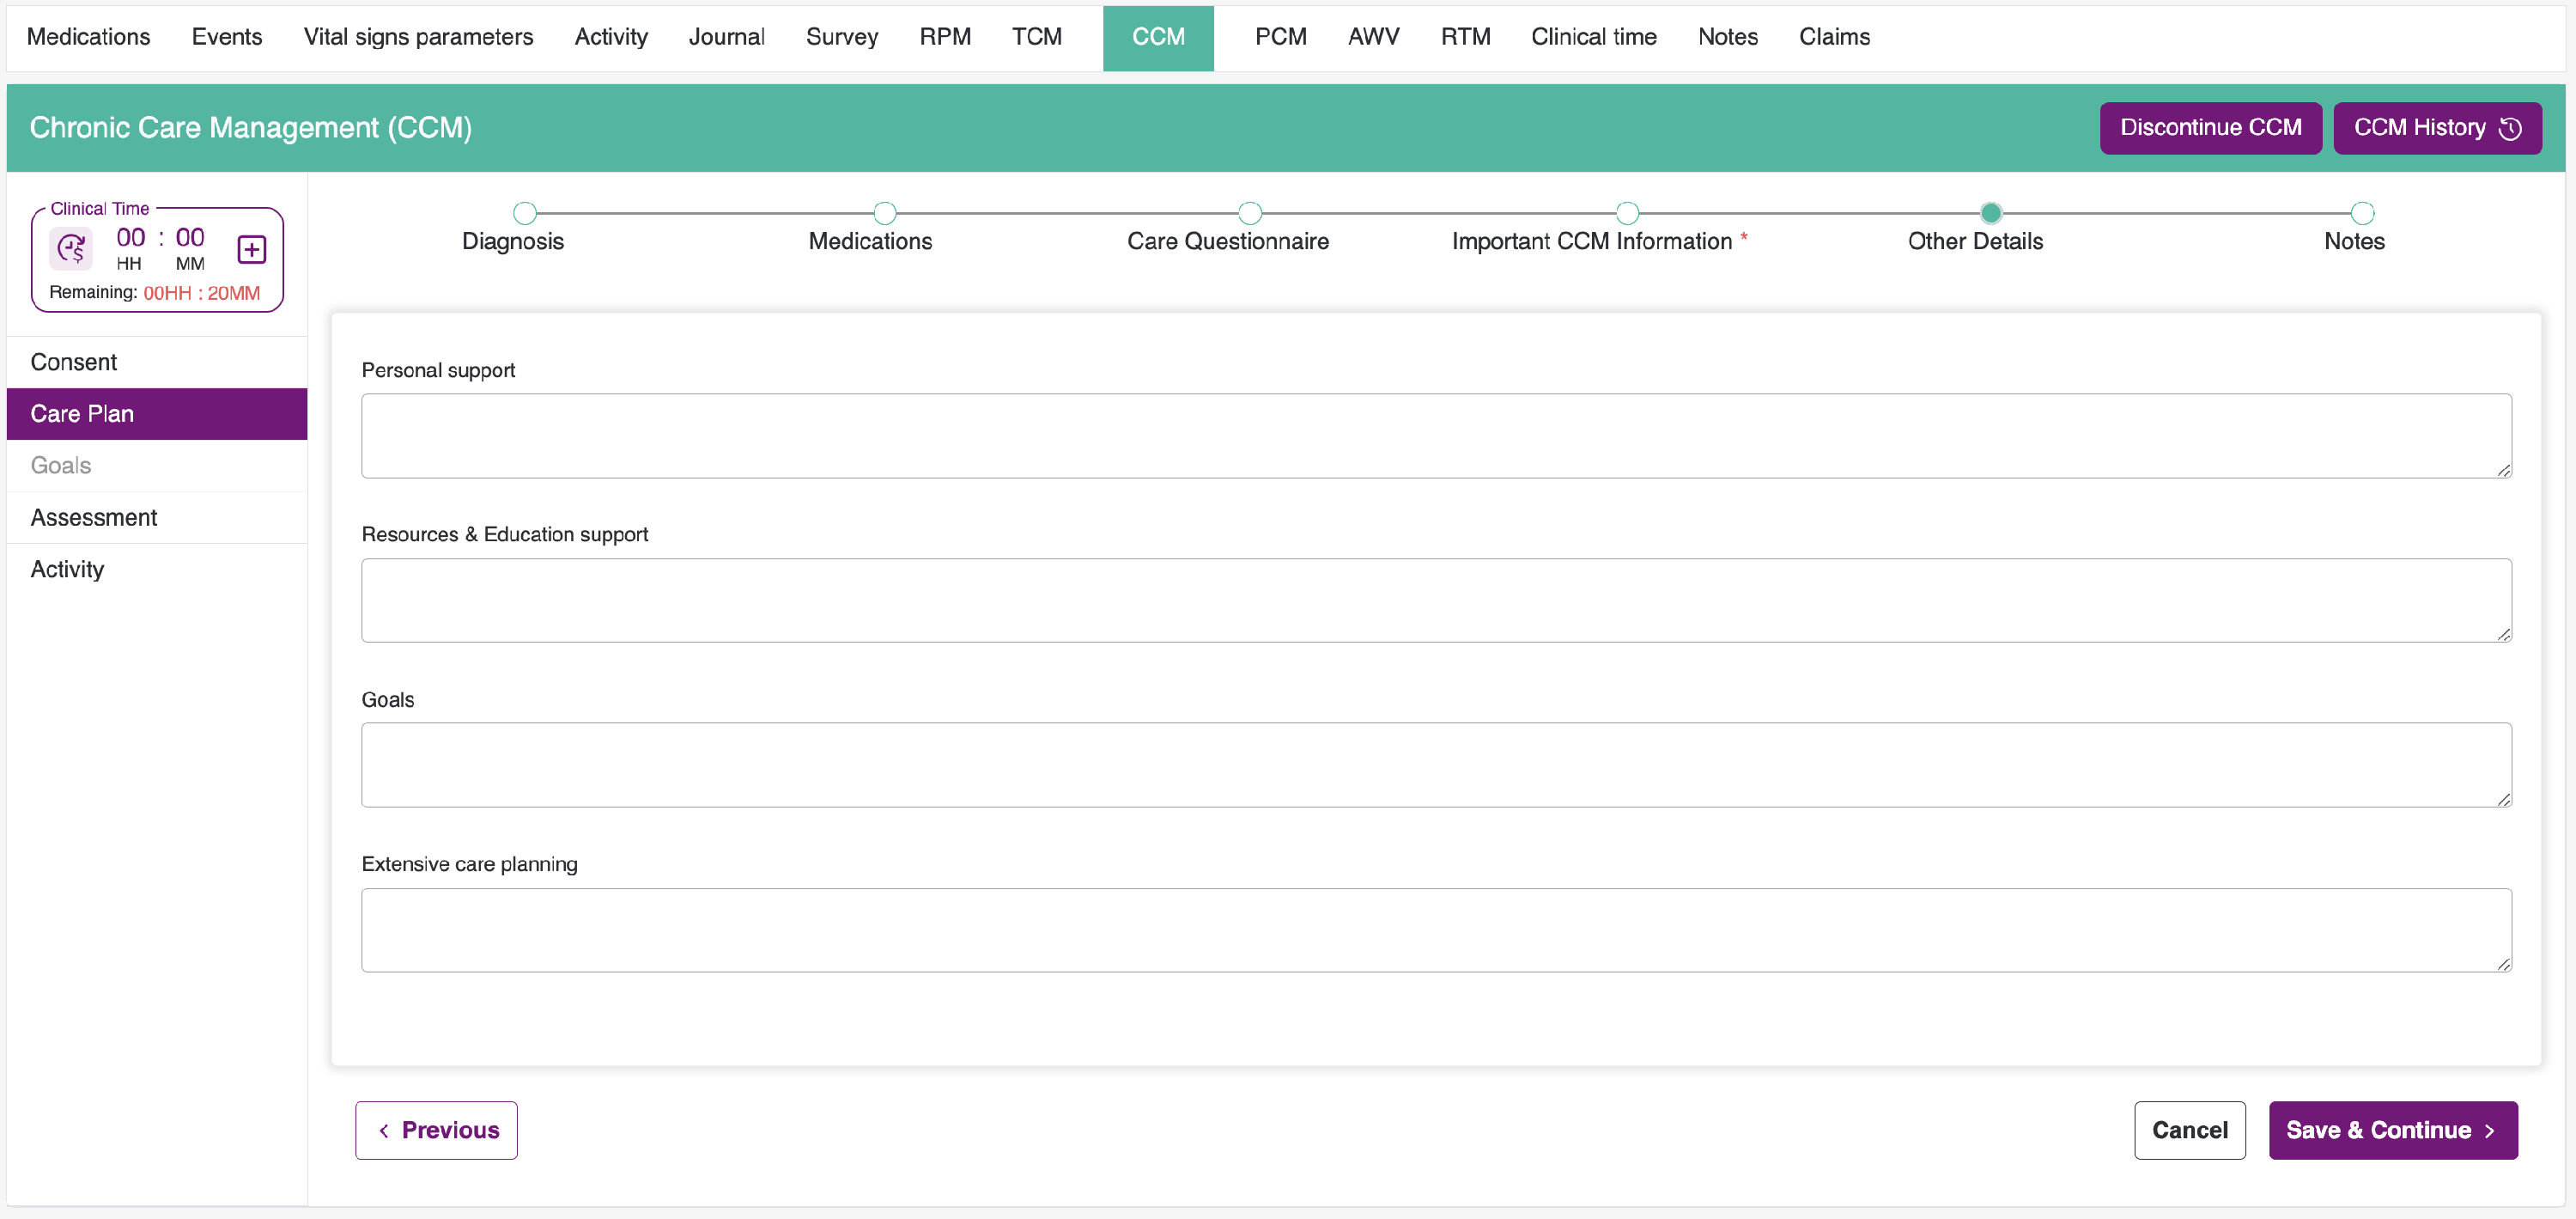This screenshot has width=2576, height=1219.
Task: Click the Diagnosis step circle
Action: tap(524, 213)
